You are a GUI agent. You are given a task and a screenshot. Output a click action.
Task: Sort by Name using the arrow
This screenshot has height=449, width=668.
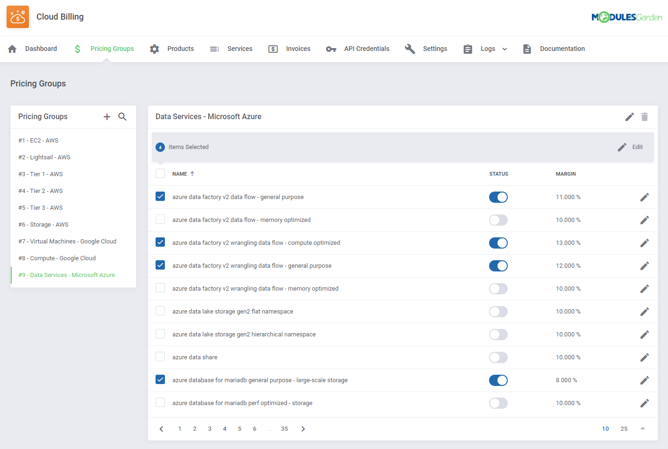(192, 174)
